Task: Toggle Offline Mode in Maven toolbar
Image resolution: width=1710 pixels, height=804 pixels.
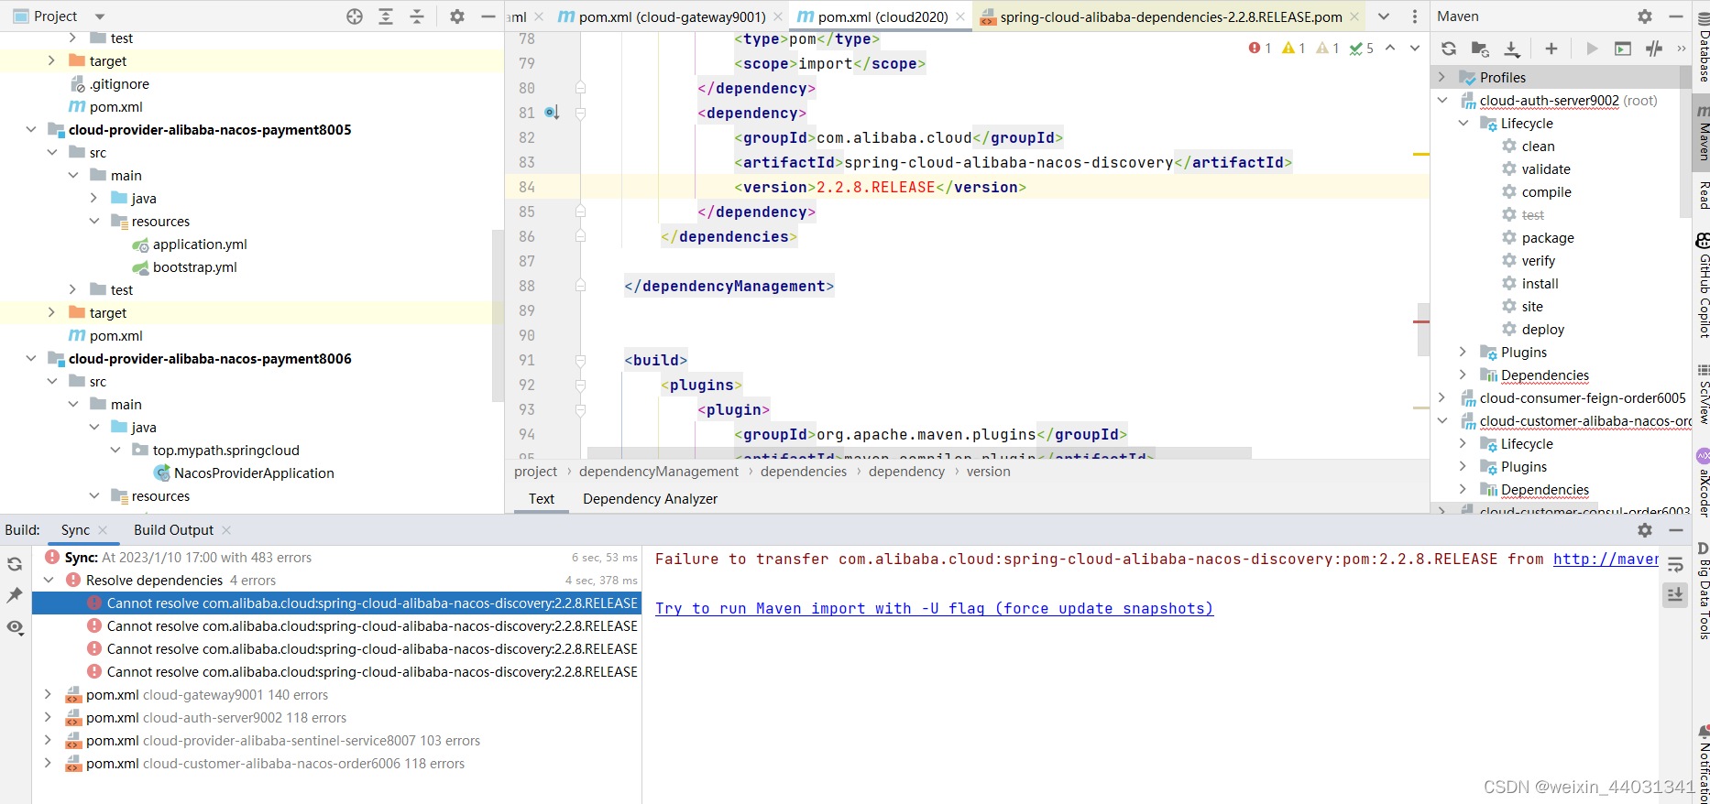Action: (1654, 49)
